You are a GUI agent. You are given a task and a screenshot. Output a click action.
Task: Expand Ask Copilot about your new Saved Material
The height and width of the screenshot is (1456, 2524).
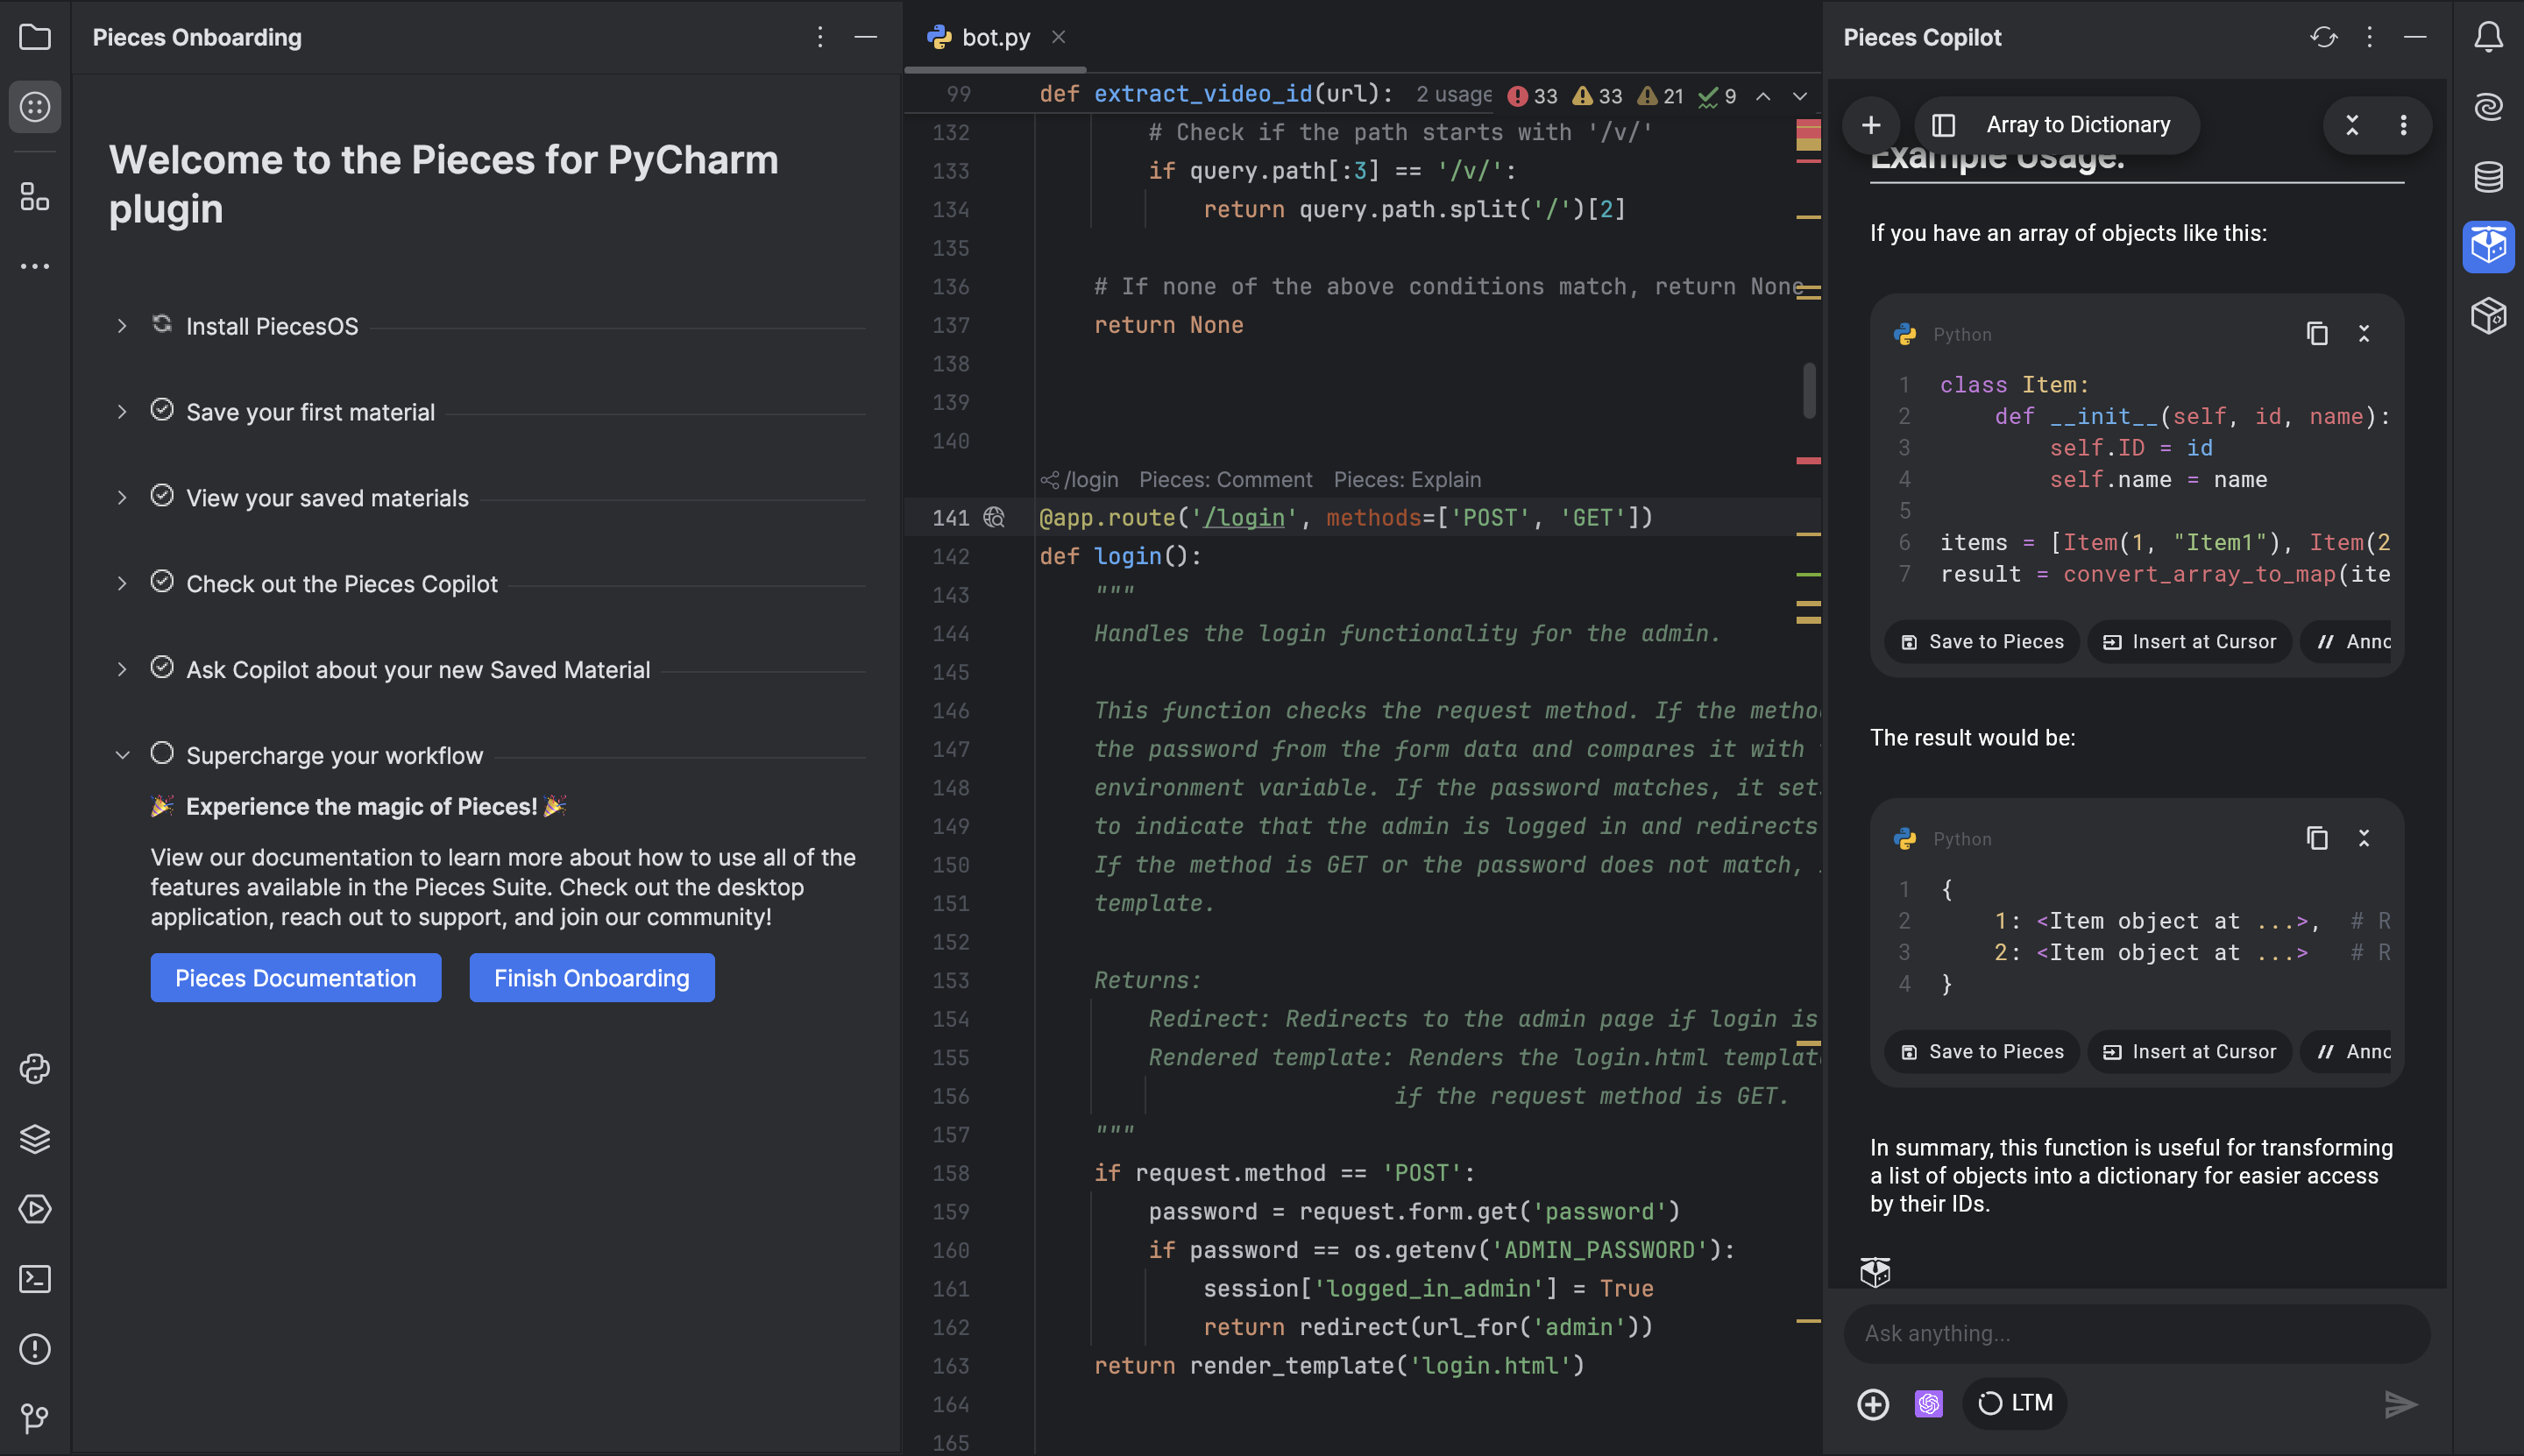[122, 669]
